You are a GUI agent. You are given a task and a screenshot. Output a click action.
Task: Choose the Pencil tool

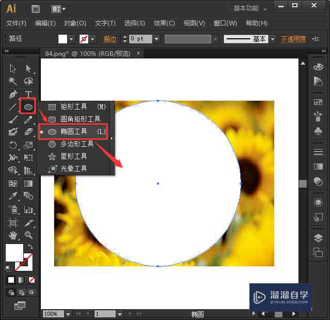coord(28,119)
